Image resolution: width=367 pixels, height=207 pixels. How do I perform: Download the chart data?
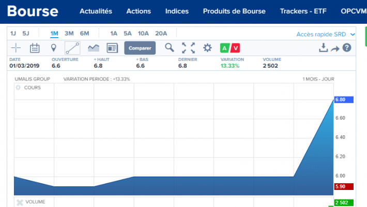tap(323, 47)
